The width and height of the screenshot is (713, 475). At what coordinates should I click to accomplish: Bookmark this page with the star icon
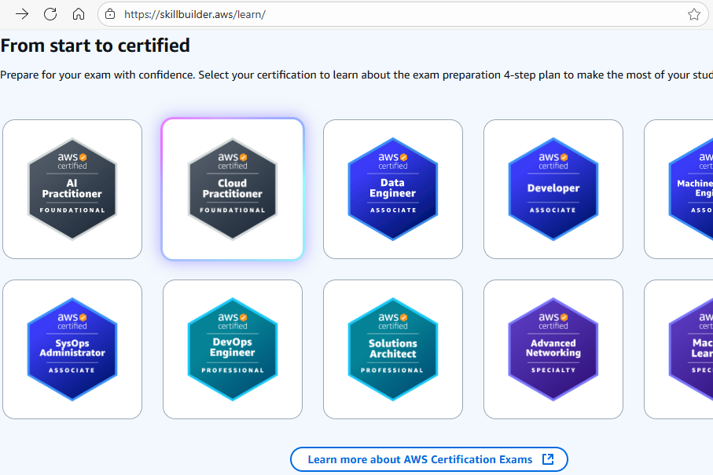pyautogui.click(x=693, y=14)
